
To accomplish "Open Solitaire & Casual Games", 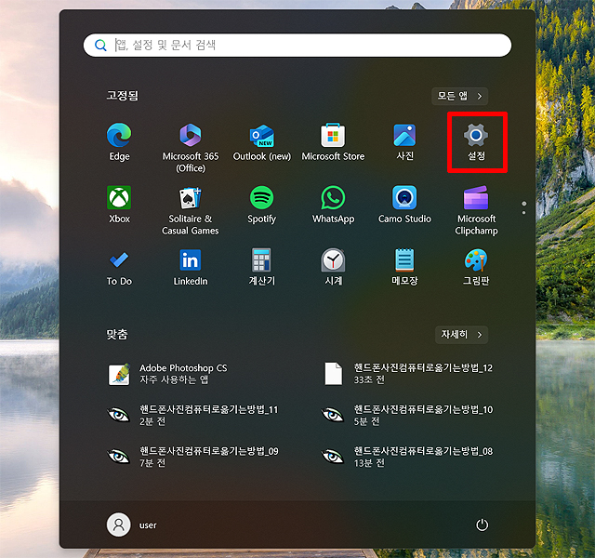I will (191, 211).
